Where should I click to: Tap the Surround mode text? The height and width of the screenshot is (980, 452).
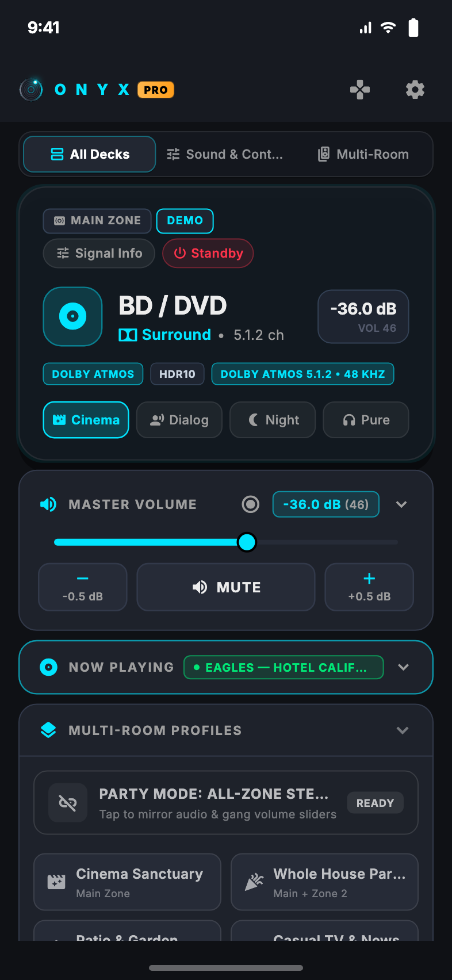tap(177, 335)
